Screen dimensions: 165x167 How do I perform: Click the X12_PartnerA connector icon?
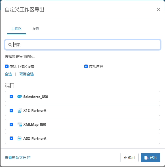tap(19, 110)
